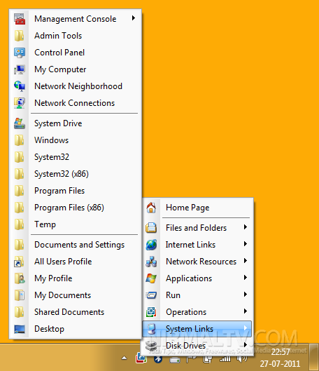The width and height of the screenshot is (319, 371).
Task: Click the Documents and Settings folder icon
Action: coord(20,245)
